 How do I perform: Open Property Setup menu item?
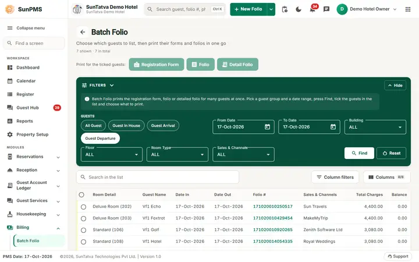[x=34, y=134]
